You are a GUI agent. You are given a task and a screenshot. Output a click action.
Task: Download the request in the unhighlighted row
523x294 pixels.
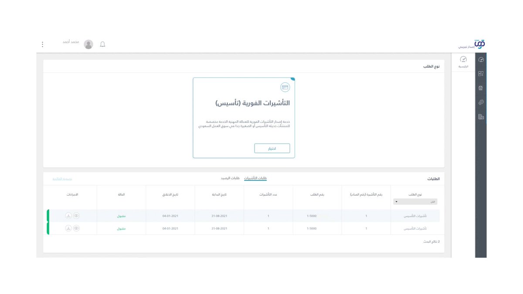68,228
